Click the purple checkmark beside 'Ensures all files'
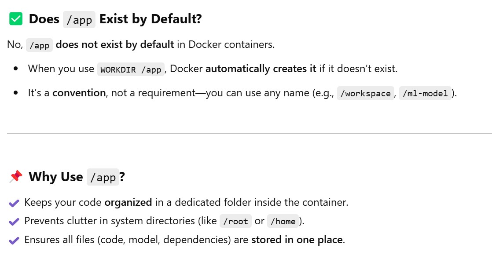 (x=14, y=240)
